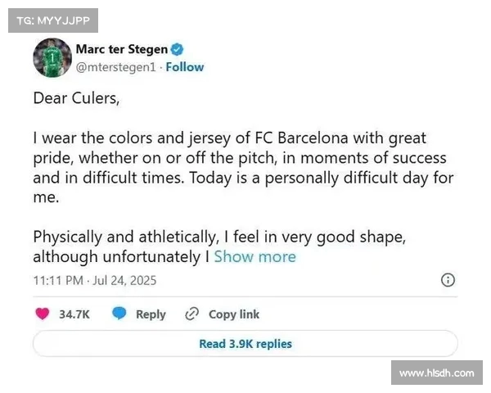Click the blue reply bubble icon
Screen dimensions: 491x393
119,314
